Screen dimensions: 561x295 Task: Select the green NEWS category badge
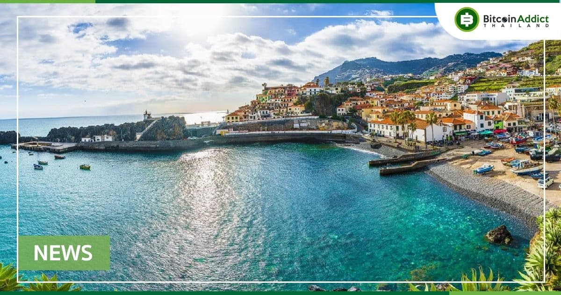64,253
